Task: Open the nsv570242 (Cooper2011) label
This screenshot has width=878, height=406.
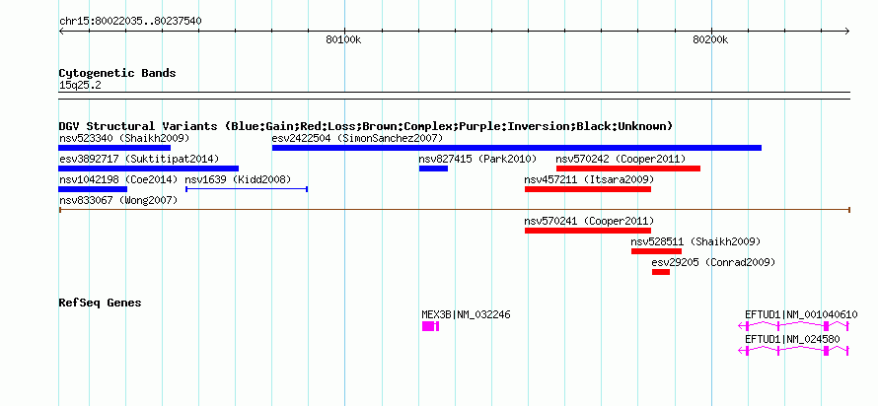Action: pos(621,159)
